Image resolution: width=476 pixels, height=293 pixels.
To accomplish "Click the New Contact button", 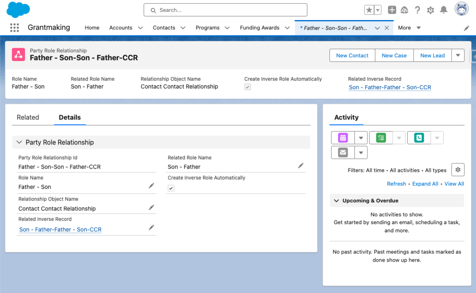I will tap(352, 55).
